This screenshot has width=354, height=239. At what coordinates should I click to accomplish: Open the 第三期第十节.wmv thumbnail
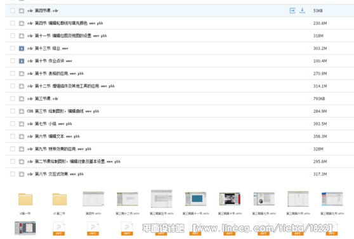click(230, 199)
